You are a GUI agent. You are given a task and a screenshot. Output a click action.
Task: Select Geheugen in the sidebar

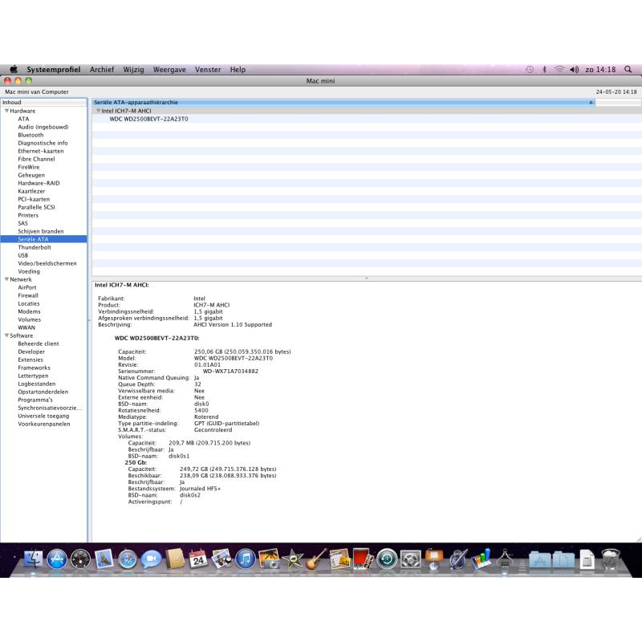(x=31, y=175)
